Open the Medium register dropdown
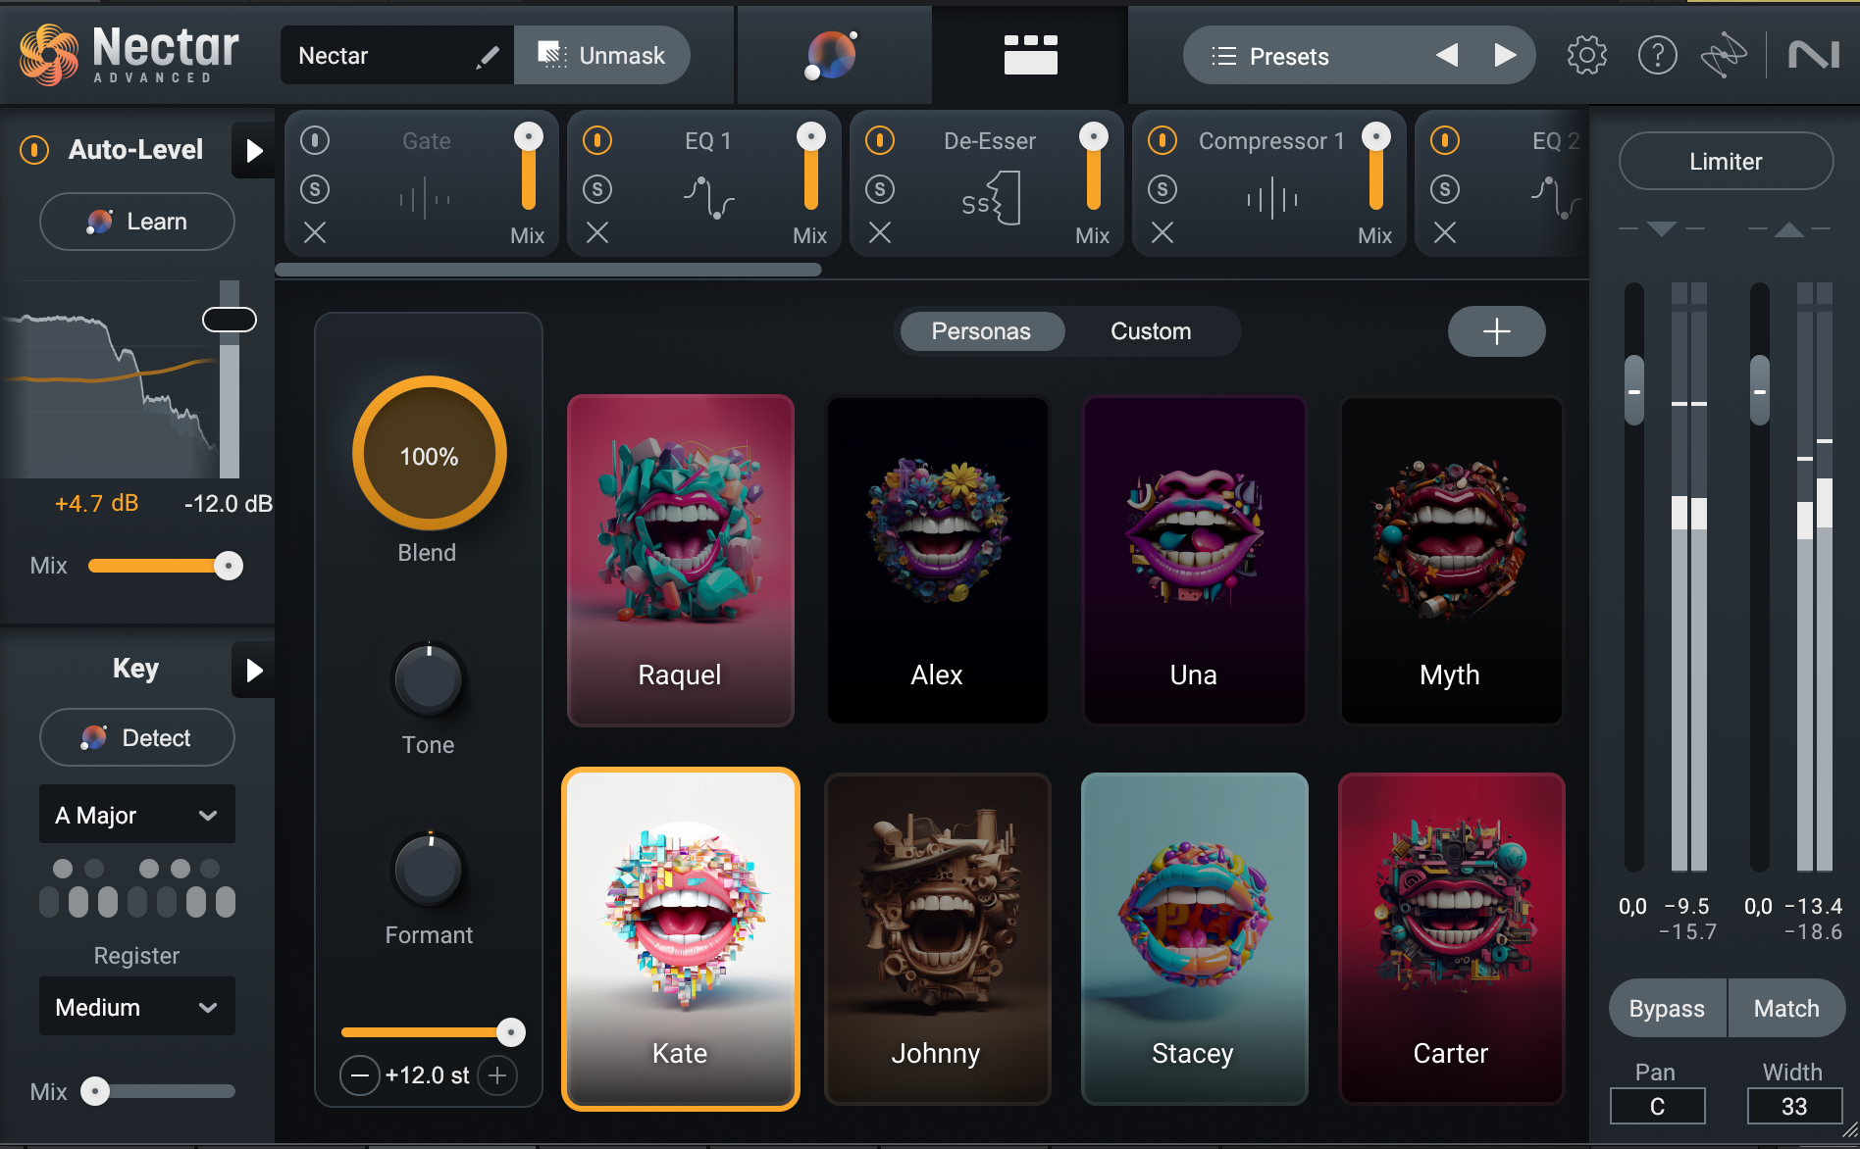This screenshot has width=1860, height=1149. pyautogui.click(x=137, y=1006)
